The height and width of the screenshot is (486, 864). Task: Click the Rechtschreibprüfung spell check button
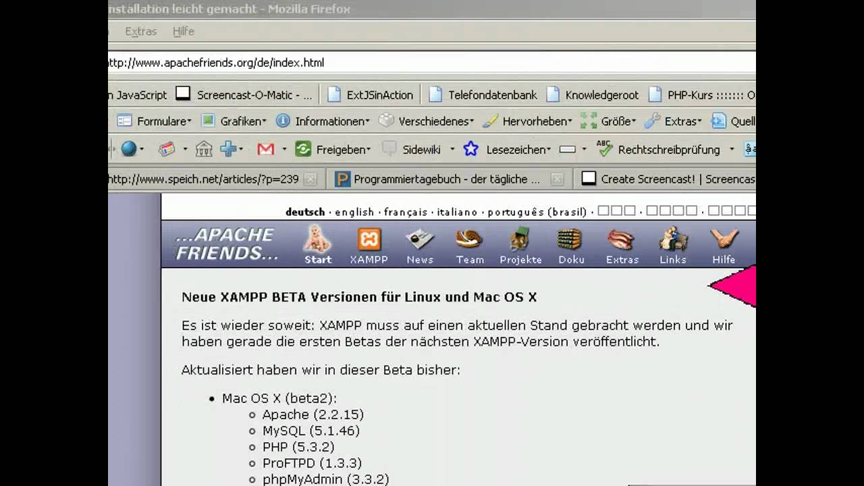[x=658, y=150]
